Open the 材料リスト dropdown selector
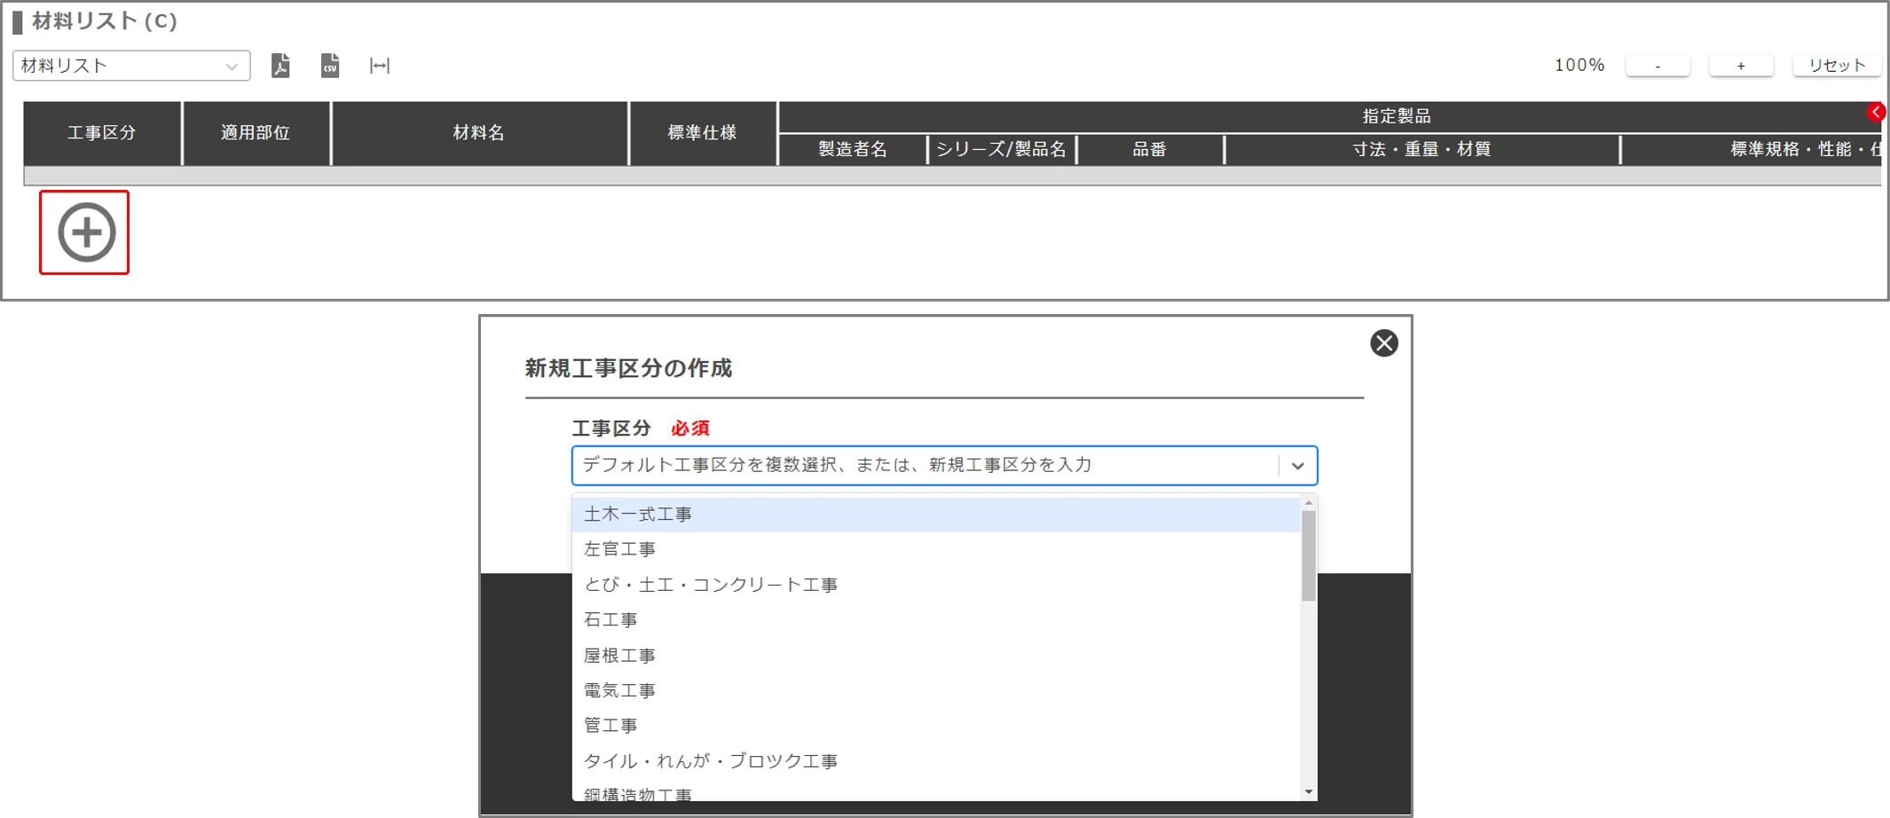 point(131,66)
